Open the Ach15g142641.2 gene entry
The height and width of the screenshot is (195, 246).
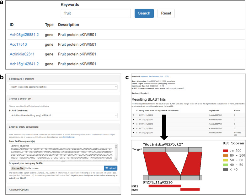pyautogui.click(x=24, y=64)
